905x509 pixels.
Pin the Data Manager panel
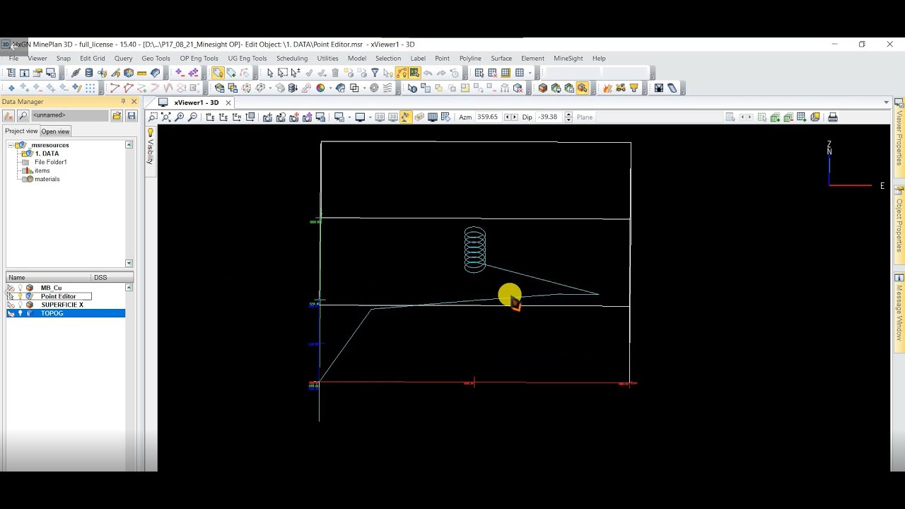click(x=123, y=102)
